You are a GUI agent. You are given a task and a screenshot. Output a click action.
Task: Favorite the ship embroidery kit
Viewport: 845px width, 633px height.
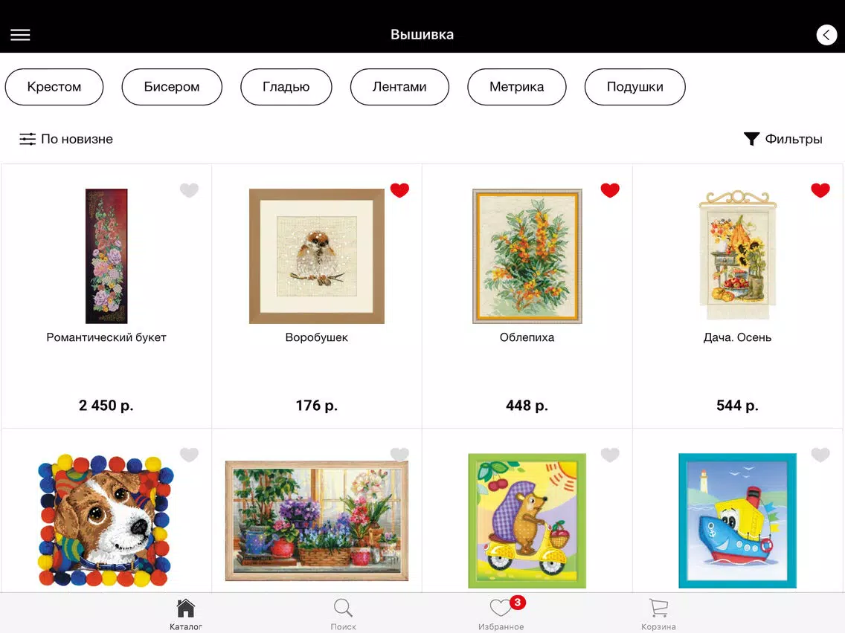pyautogui.click(x=820, y=455)
